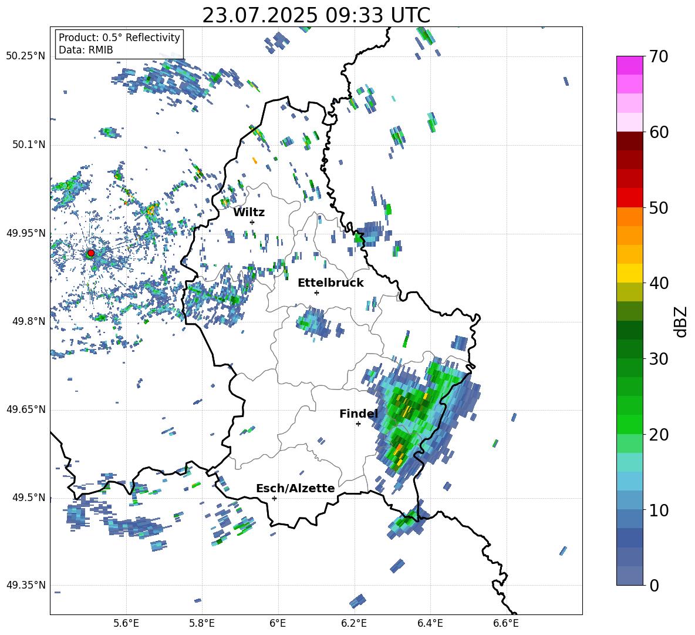Click the magenta swatch at top of colorbar
This screenshot has width=695, height=635.
click(x=629, y=66)
